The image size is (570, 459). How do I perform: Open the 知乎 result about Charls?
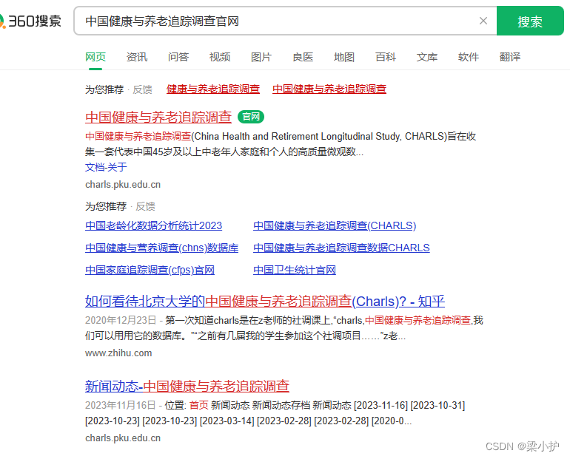(x=265, y=301)
